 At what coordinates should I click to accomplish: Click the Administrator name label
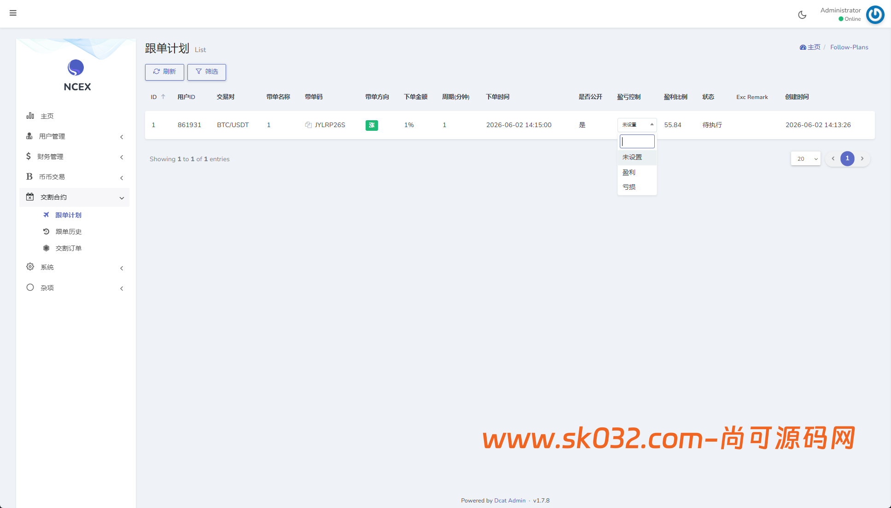pos(840,10)
